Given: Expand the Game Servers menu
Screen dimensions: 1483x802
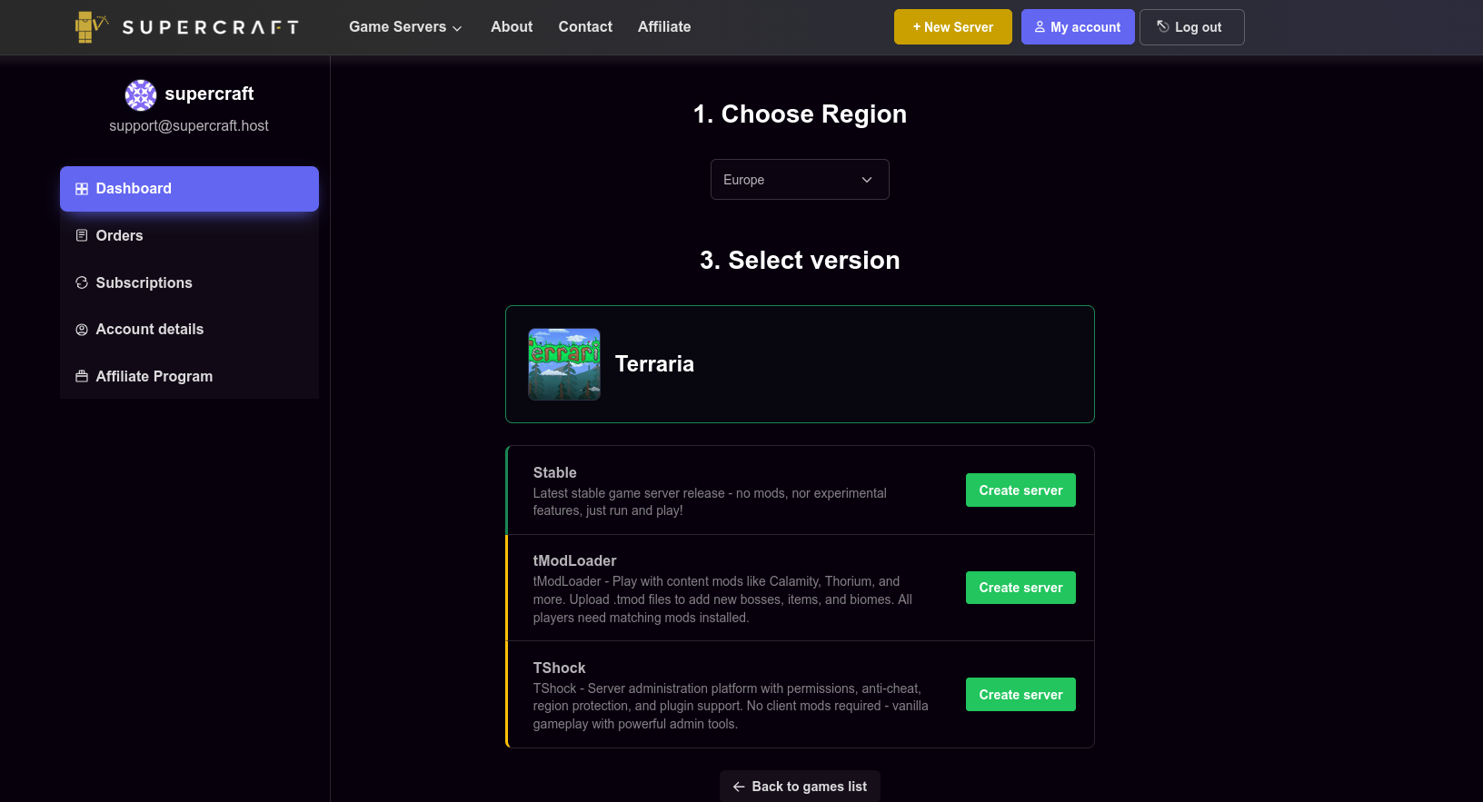Looking at the screenshot, I should coord(405,27).
